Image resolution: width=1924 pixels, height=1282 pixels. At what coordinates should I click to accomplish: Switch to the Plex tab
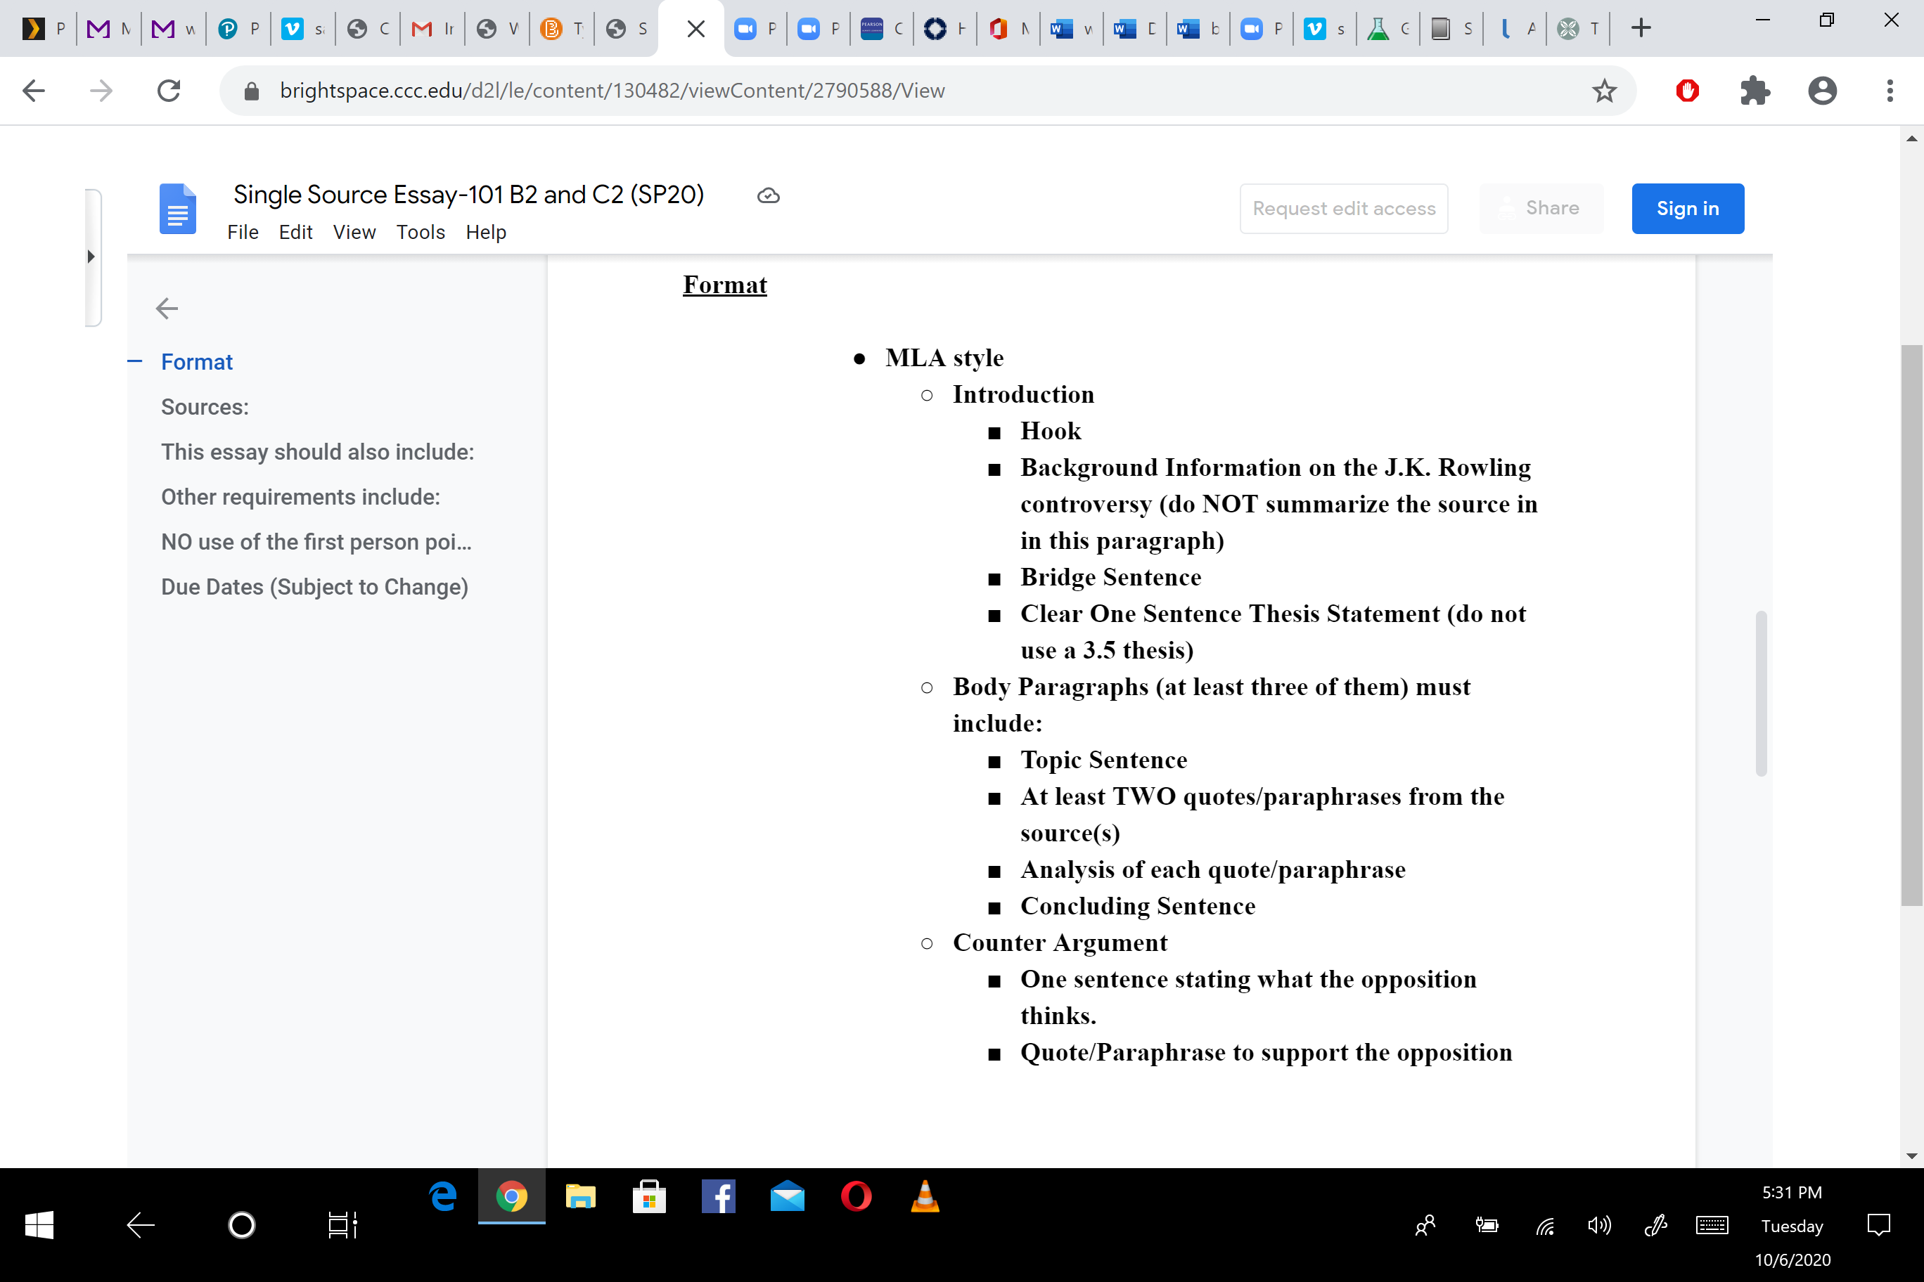(x=44, y=30)
